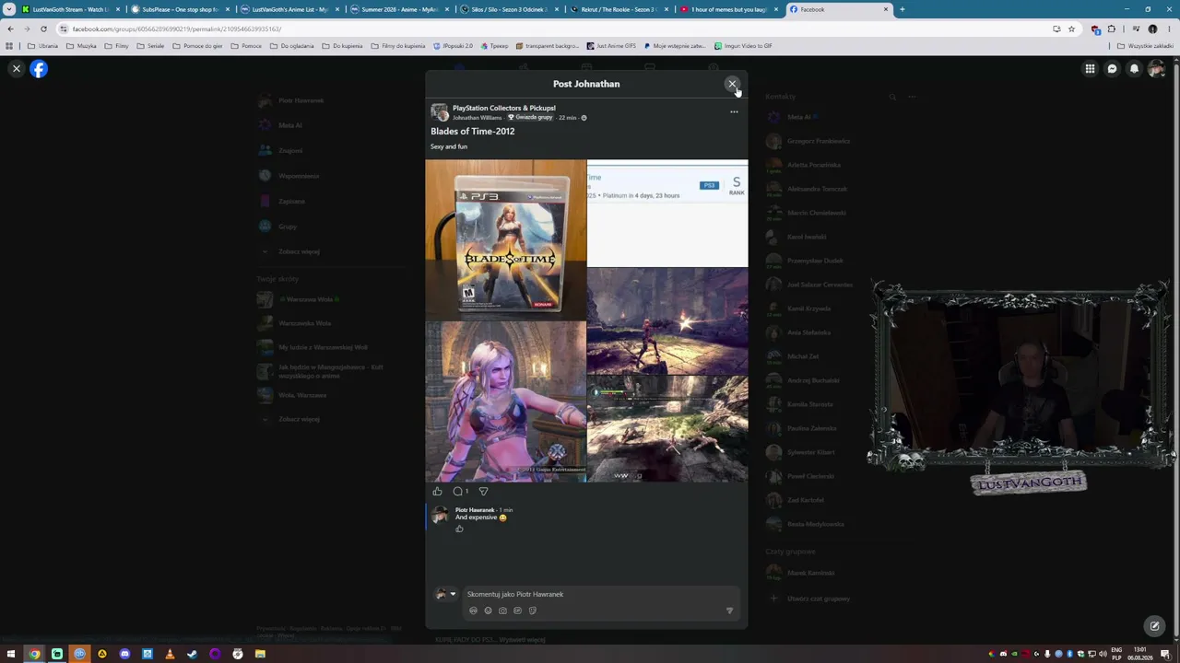This screenshot has height=663, width=1180.
Task: Open Do kupienia bookmarks folder
Action: [342, 46]
